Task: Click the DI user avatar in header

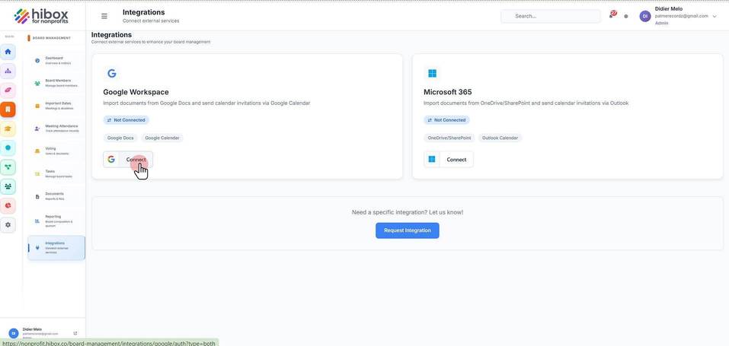Action: (x=645, y=16)
